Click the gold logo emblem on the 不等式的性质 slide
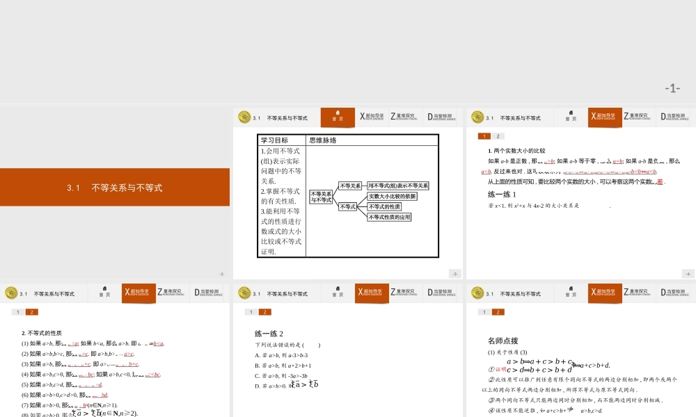The height and width of the screenshot is (417, 696). click(x=10, y=293)
